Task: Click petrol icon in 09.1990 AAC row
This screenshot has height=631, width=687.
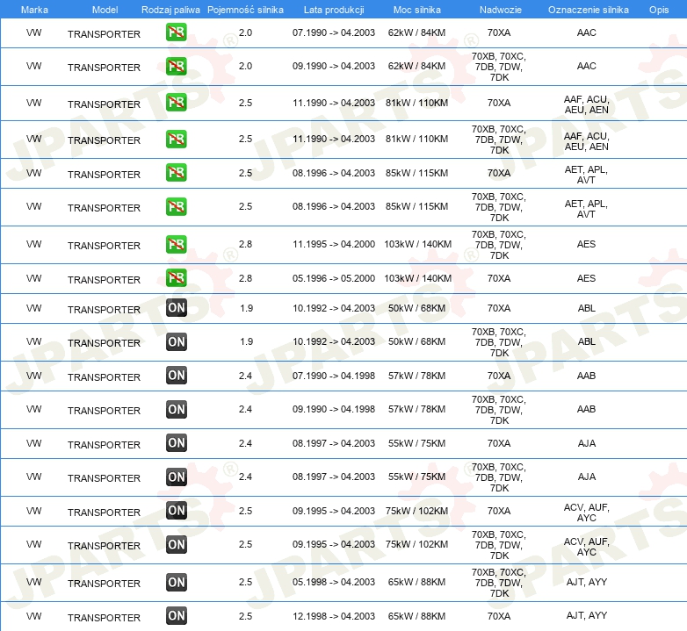Action: click(x=176, y=66)
